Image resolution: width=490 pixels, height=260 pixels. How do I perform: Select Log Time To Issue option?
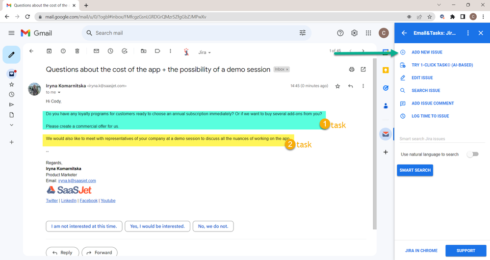click(x=430, y=116)
